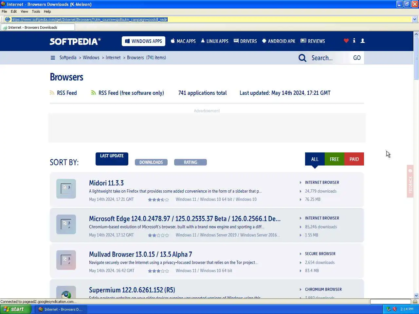Click Windows breadcrumb link
This screenshot has width=419, height=314.
click(91, 58)
